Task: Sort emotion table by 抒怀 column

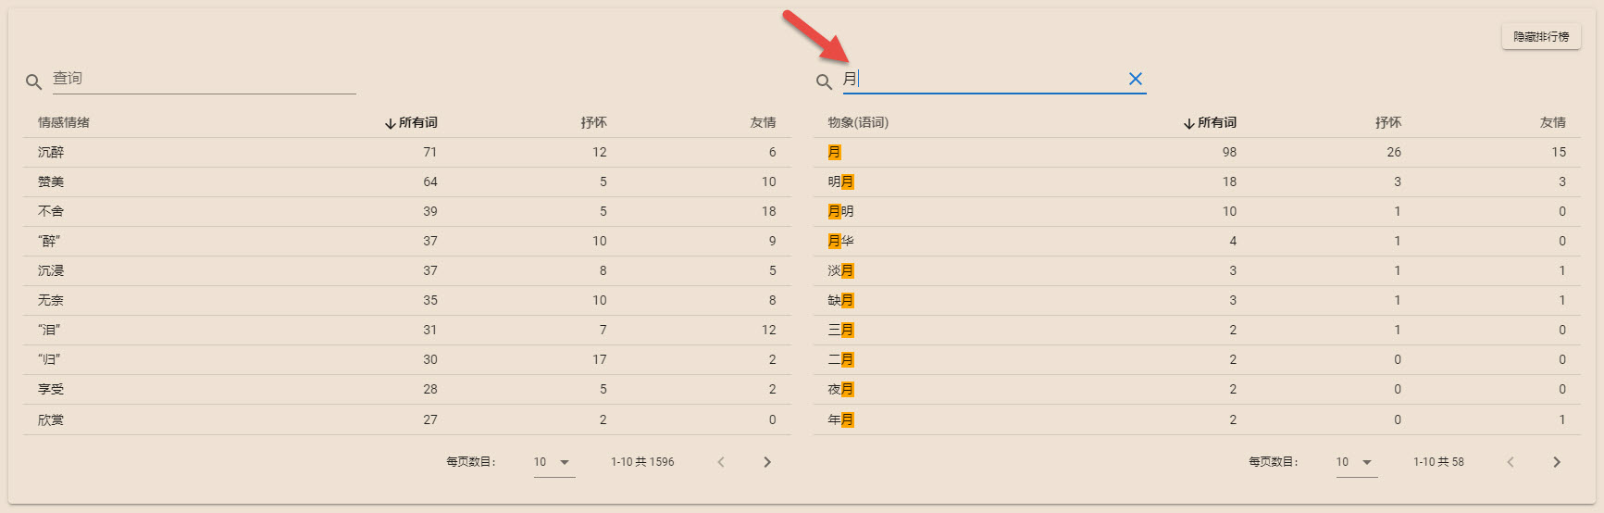Action: click(x=593, y=122)
